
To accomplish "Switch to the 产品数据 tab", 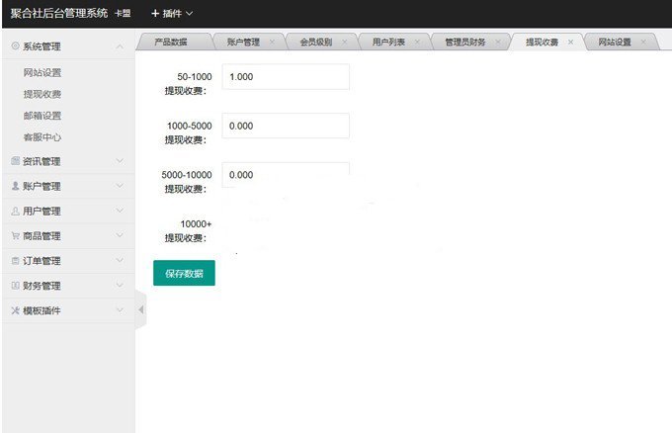I will click(170, 42).
